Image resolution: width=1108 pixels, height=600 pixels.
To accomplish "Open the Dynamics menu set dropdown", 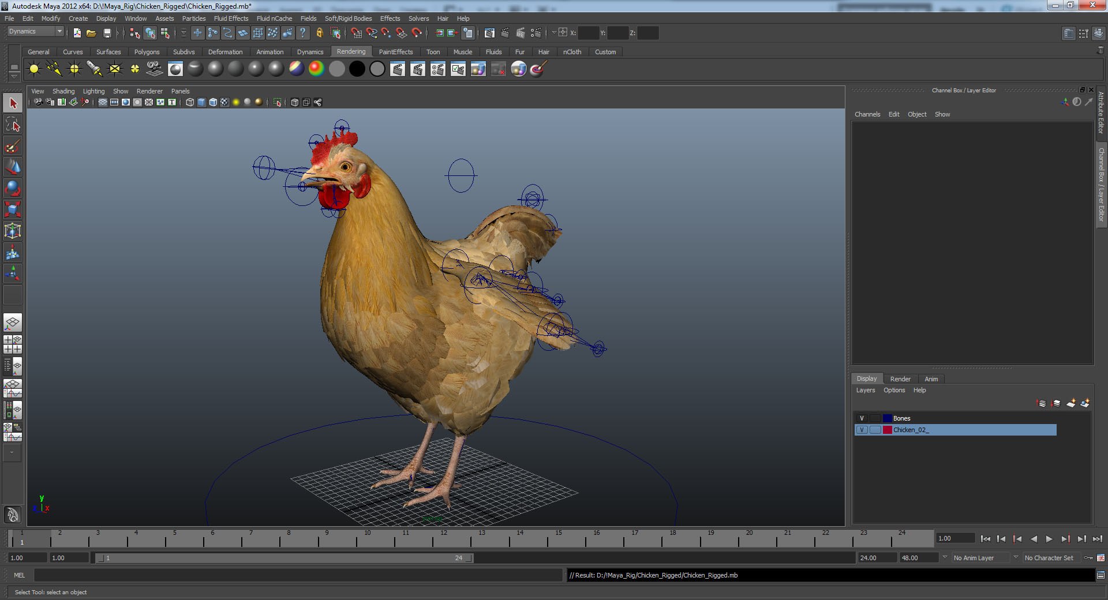I will 35,32.
